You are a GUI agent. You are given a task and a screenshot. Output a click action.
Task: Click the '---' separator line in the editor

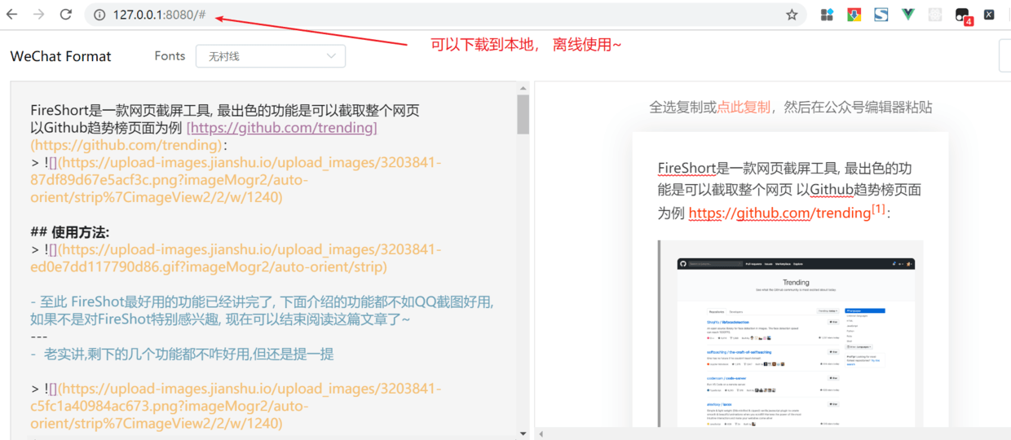coord(39,337)
